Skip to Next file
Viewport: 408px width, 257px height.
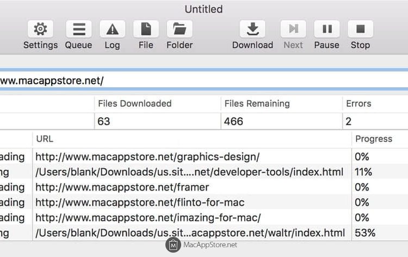tap(293, 29)
